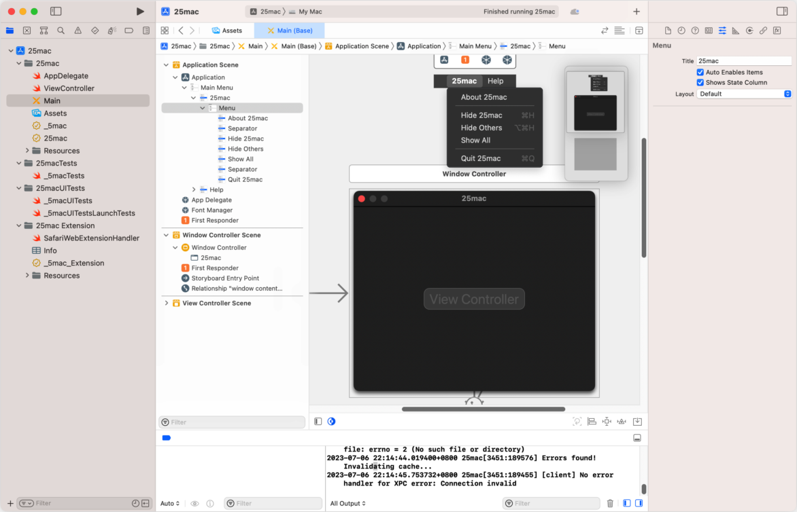The height and width of the screenshot is (512, 797).
Task: Open All Output dropdown in console
Action: pos(347,503)
